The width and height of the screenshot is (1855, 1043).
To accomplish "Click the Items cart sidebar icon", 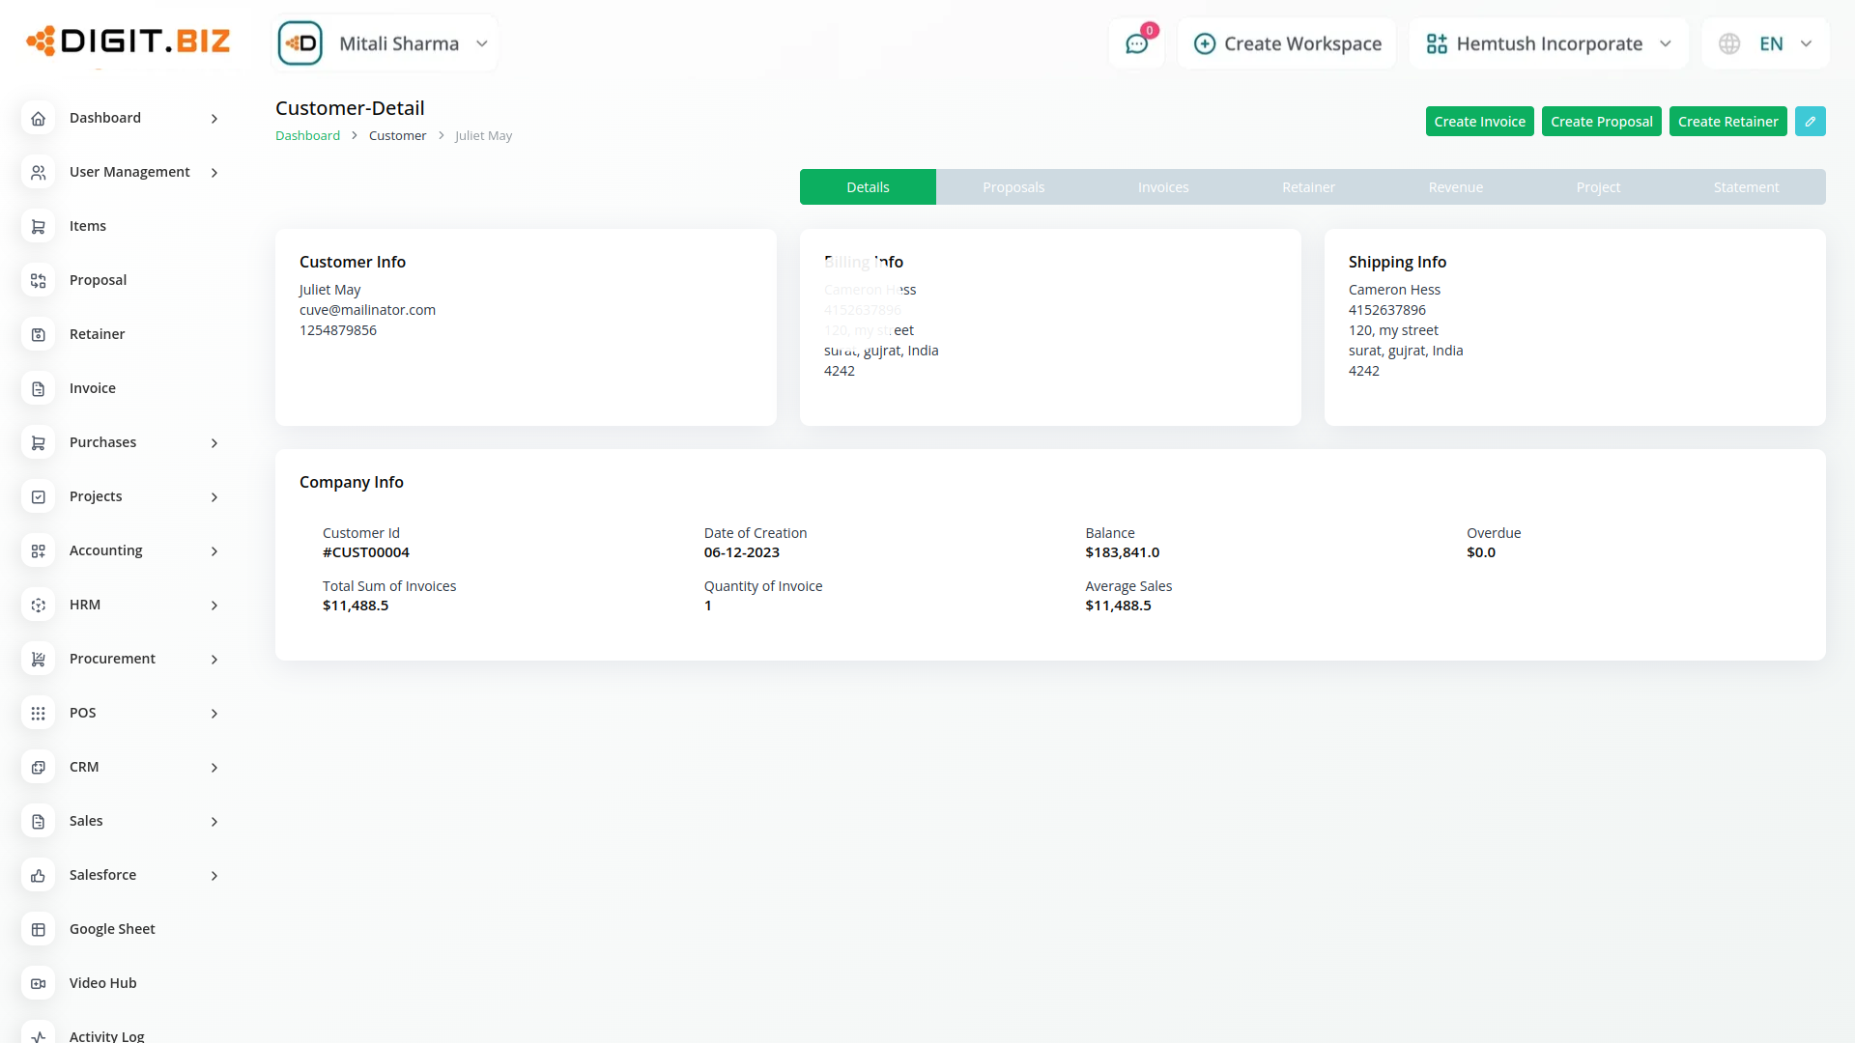I will pos(38,226).
